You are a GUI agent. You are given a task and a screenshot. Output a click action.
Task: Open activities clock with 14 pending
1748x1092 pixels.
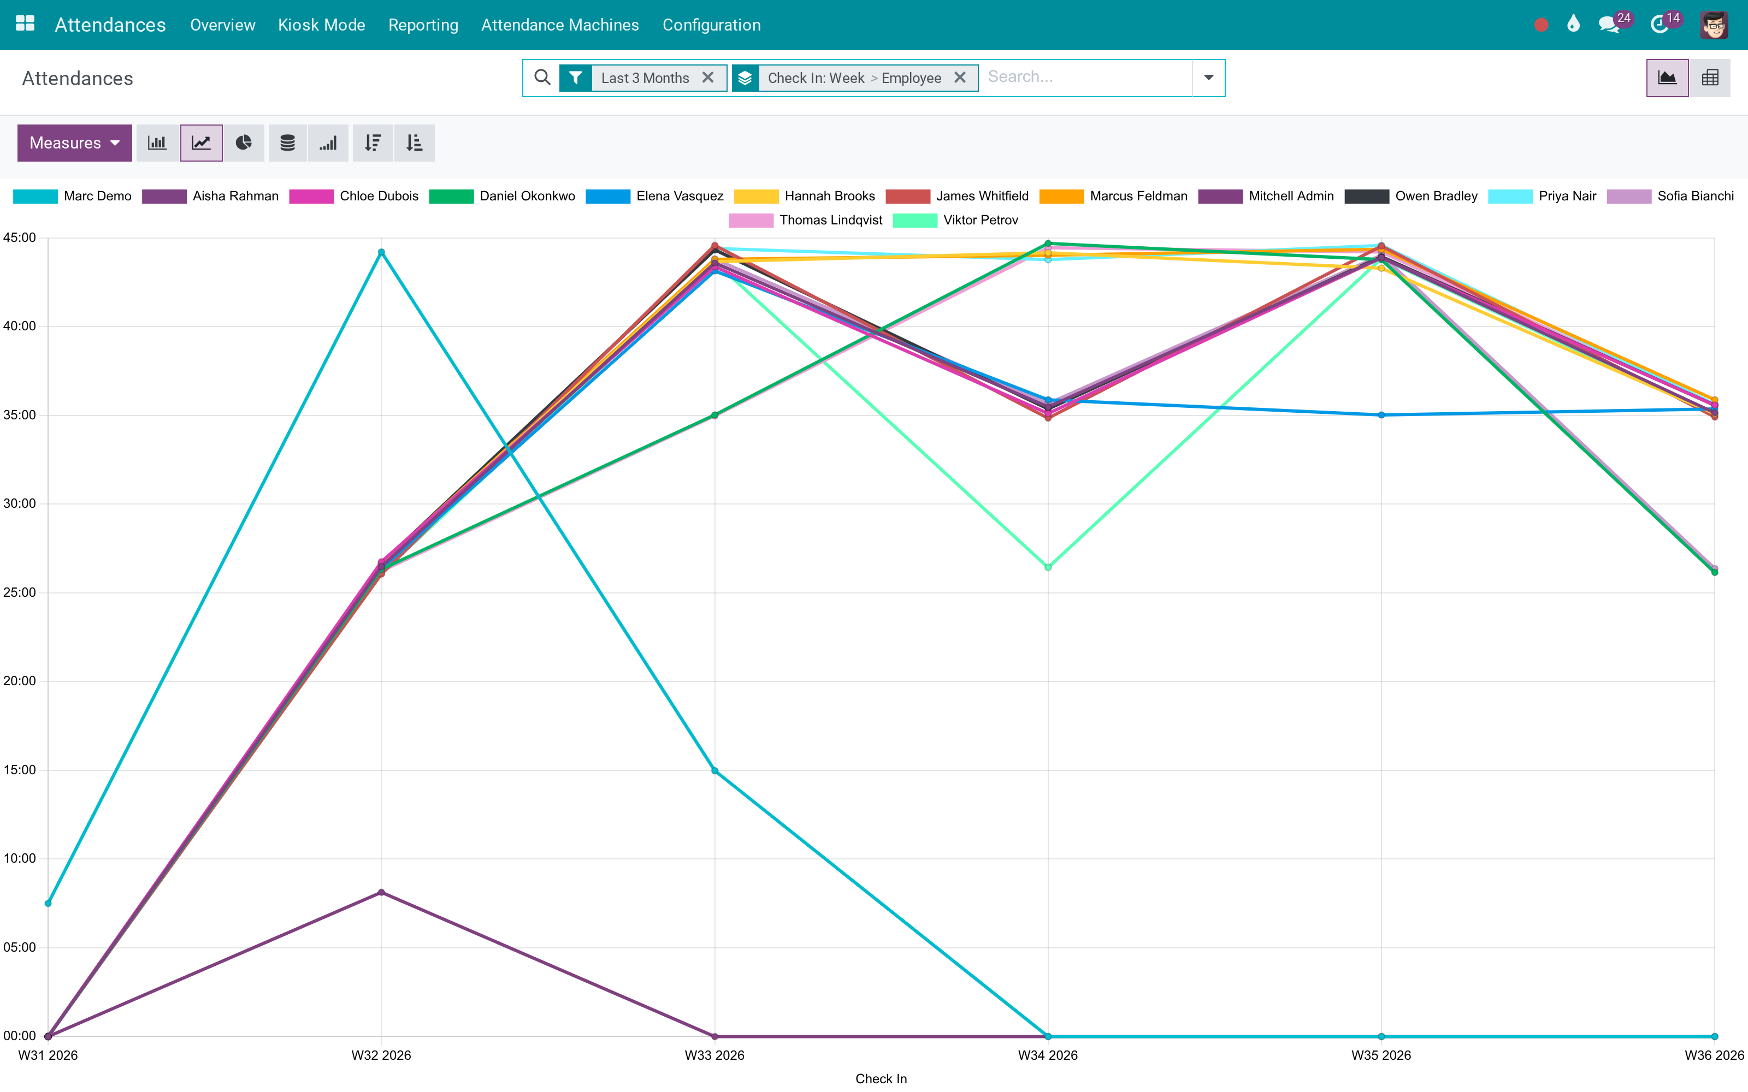[x=1665, y=24]
